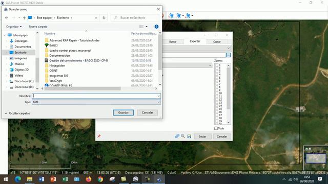Click the first blue selection tool icon
The image size is (328, 184).
tap(171, 16)
